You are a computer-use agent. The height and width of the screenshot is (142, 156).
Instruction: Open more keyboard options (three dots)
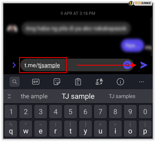click(x=142, y=82)
